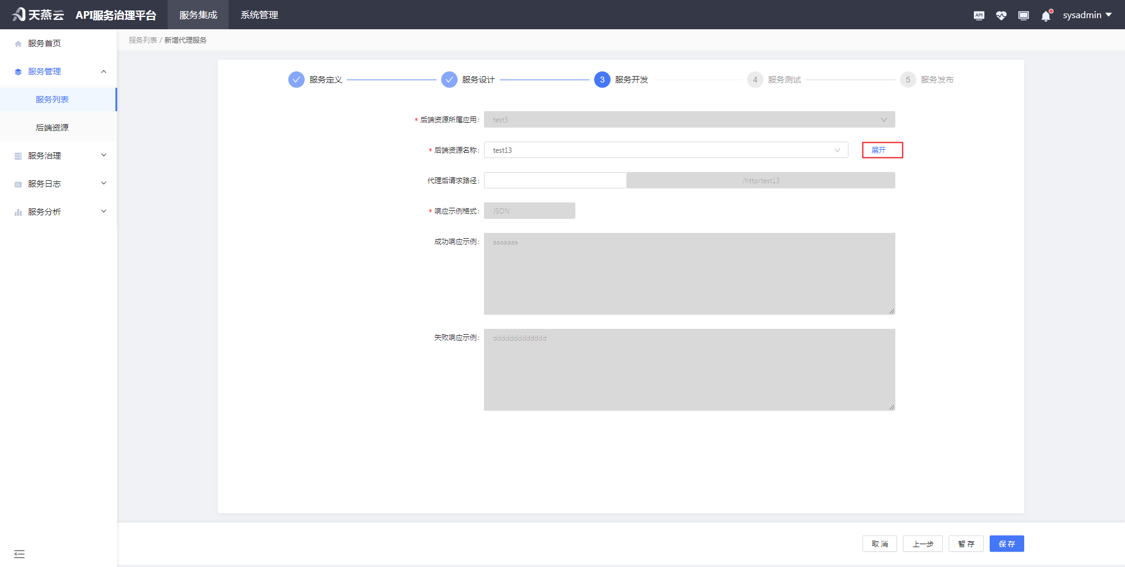Click the 保存 save button

pyautogui.click(x=1007, y=544)
